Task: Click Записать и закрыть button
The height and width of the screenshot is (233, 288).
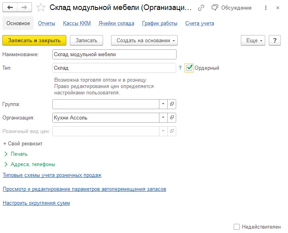Action: 34,40
